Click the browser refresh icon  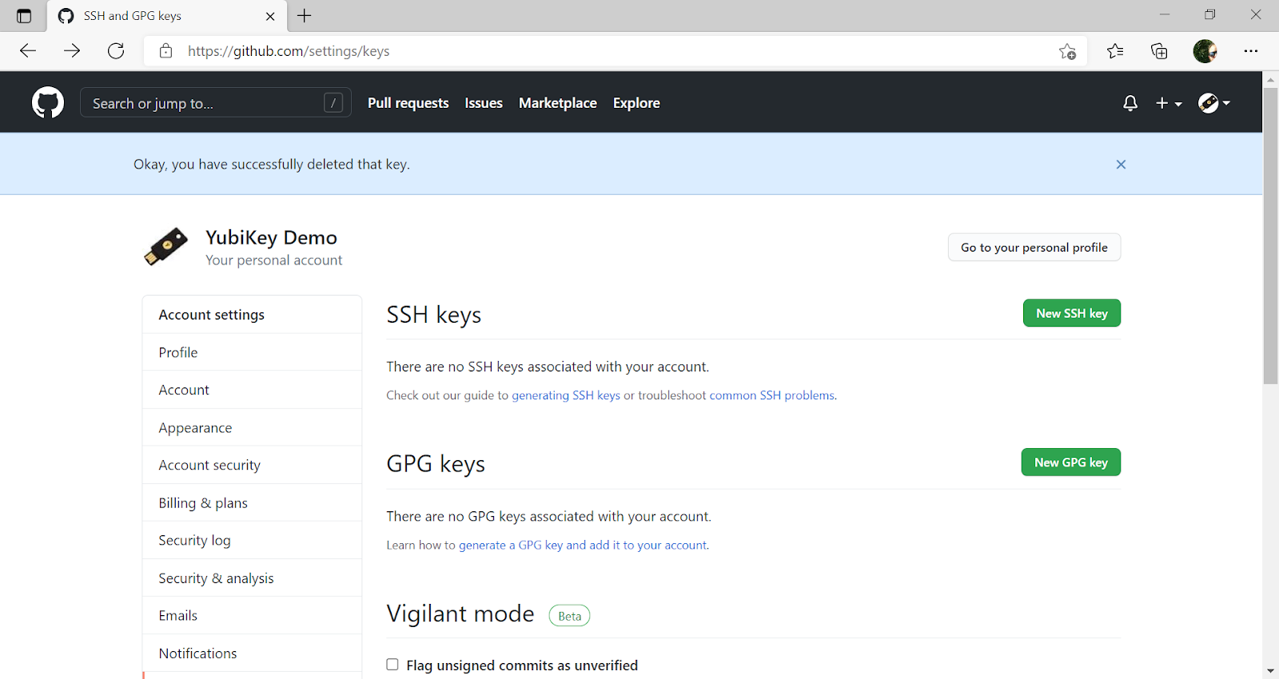coord(116,51)
